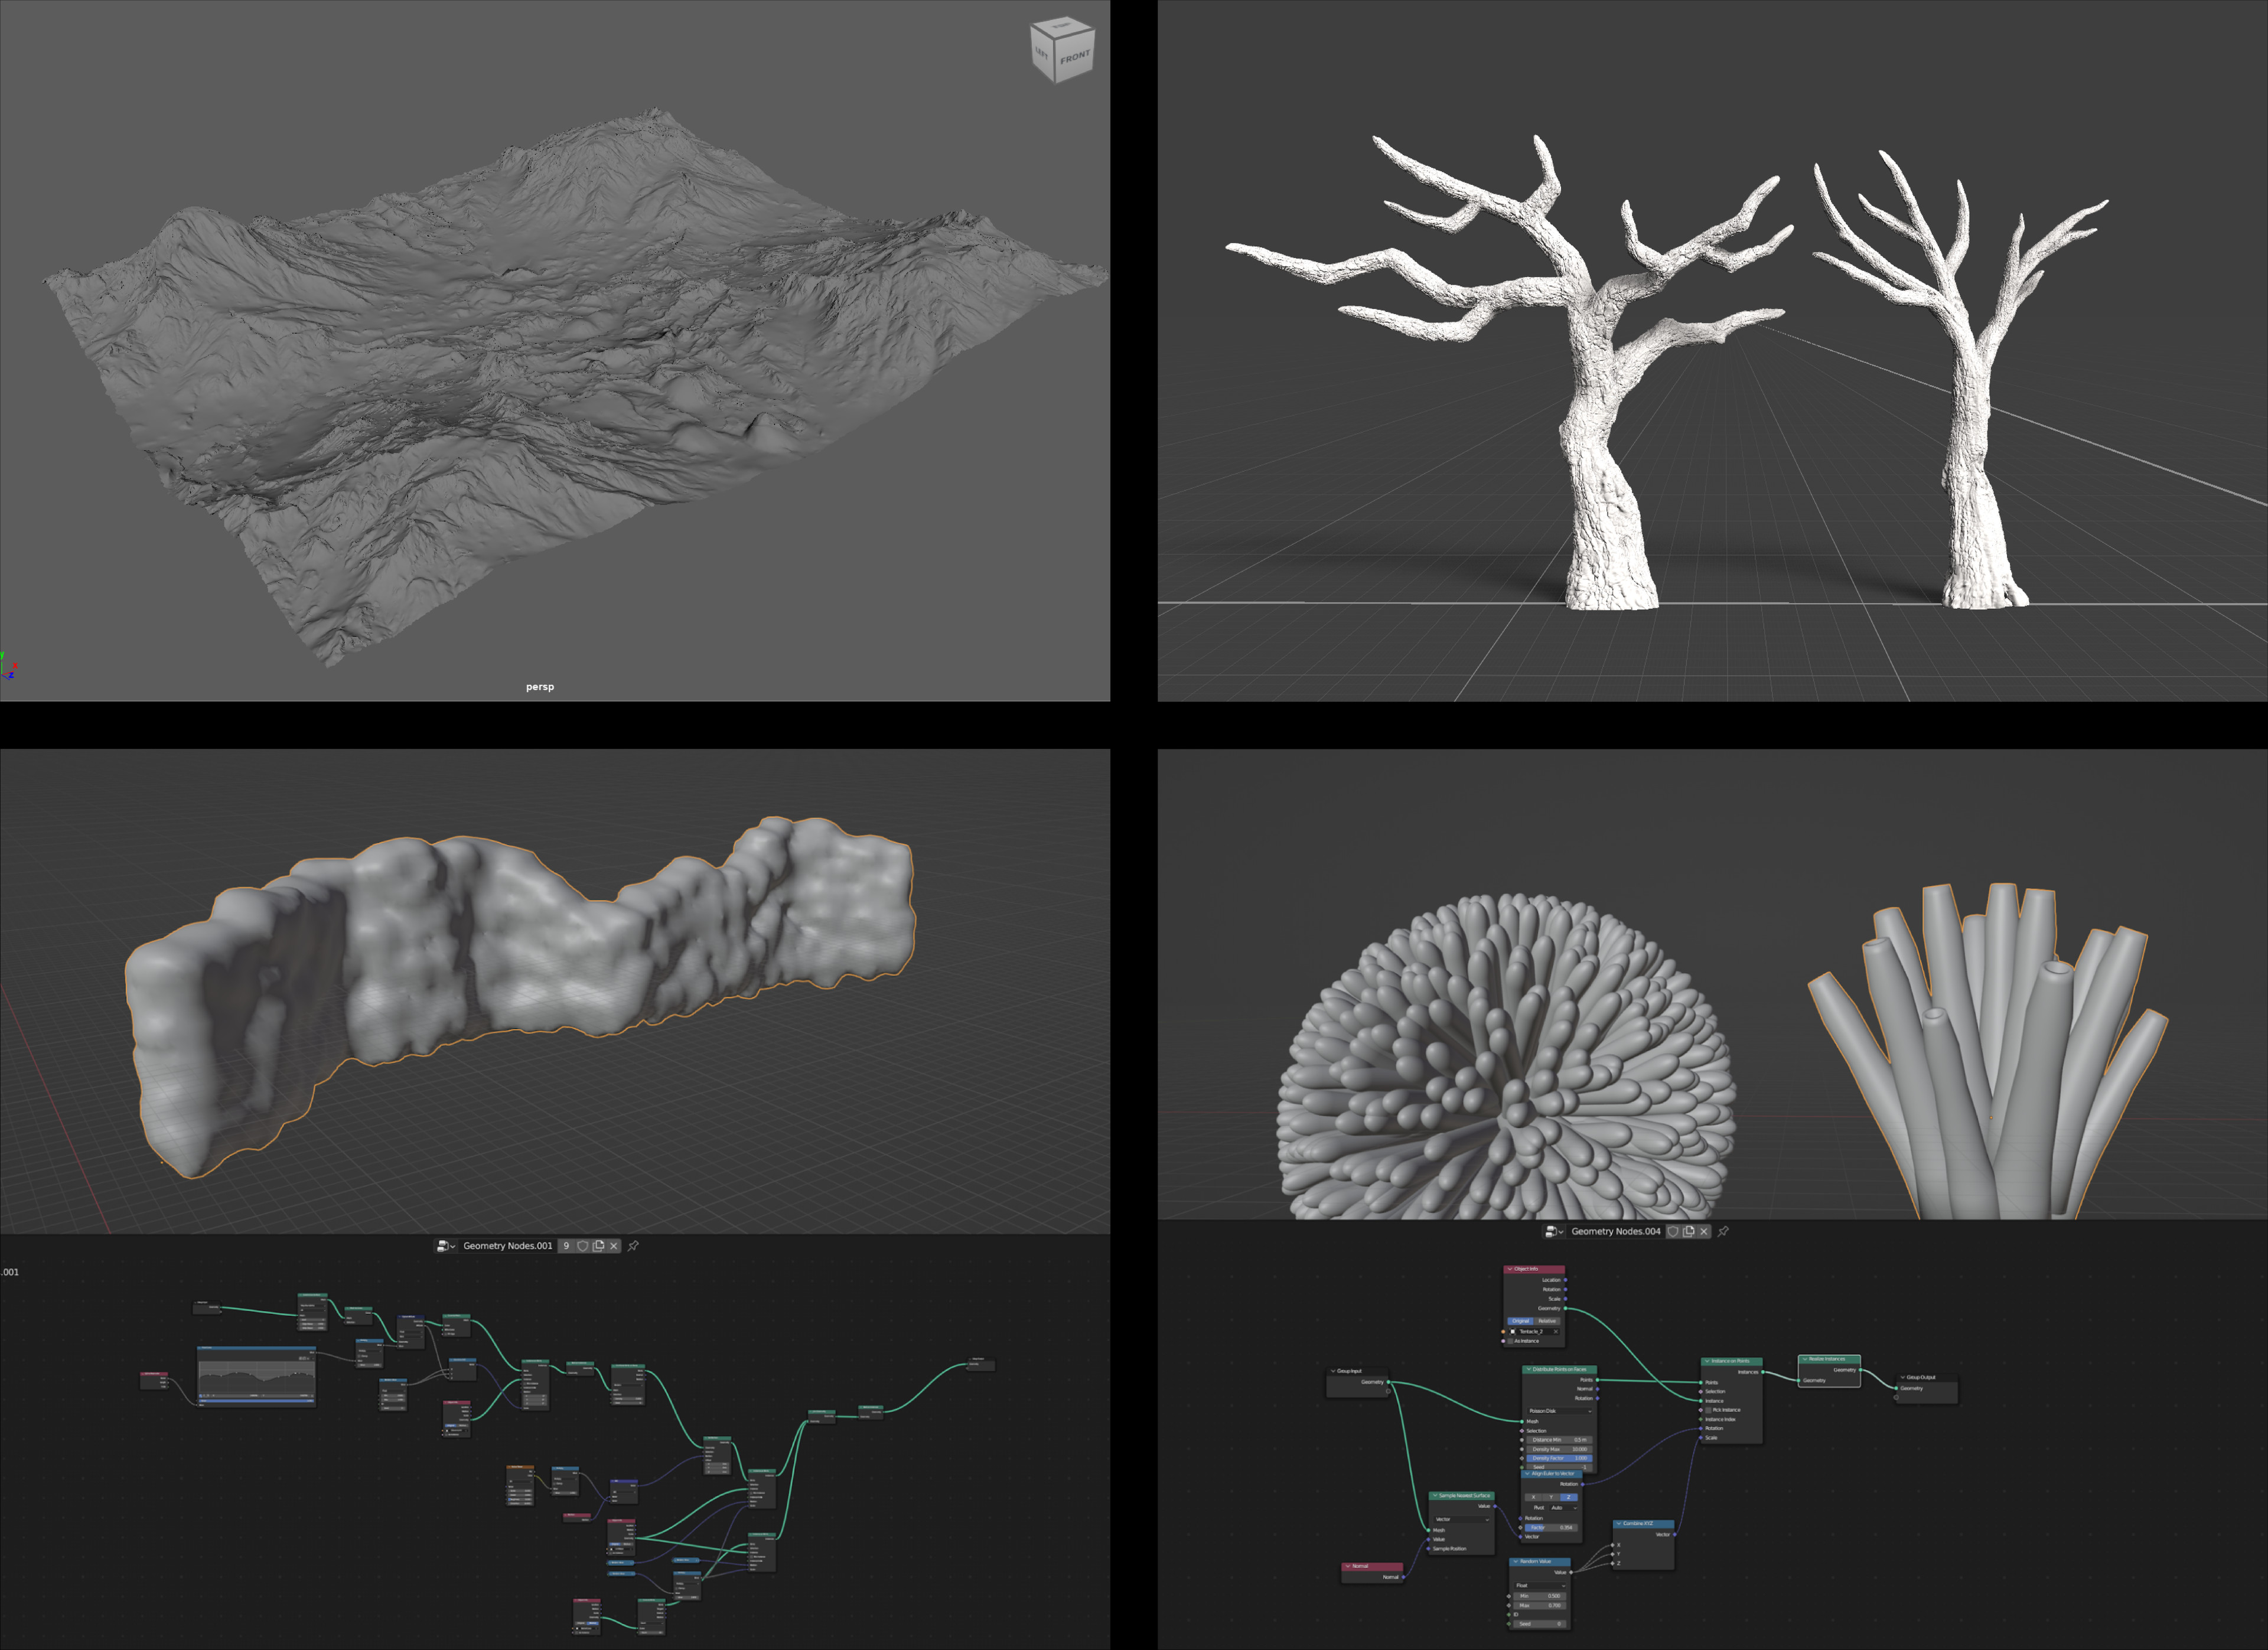Click the Distance Min value field
2268x1650 pixels.
pos(1560,1440)
